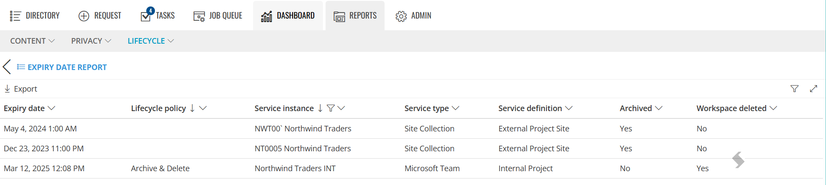Click NWT00` Northwind Traders service instance
This screenshot has height=185, width=826.
click(x=303, y=128)
